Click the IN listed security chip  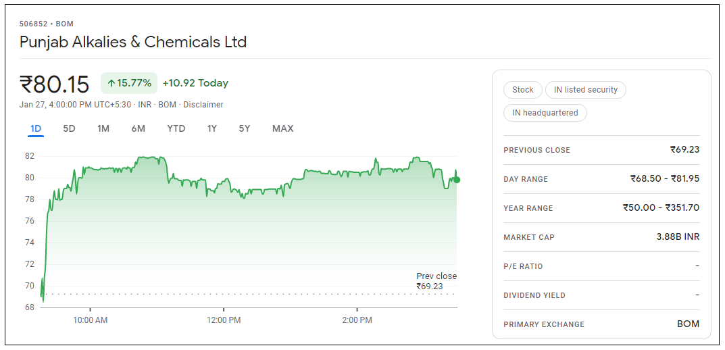(x=585, y=90)
